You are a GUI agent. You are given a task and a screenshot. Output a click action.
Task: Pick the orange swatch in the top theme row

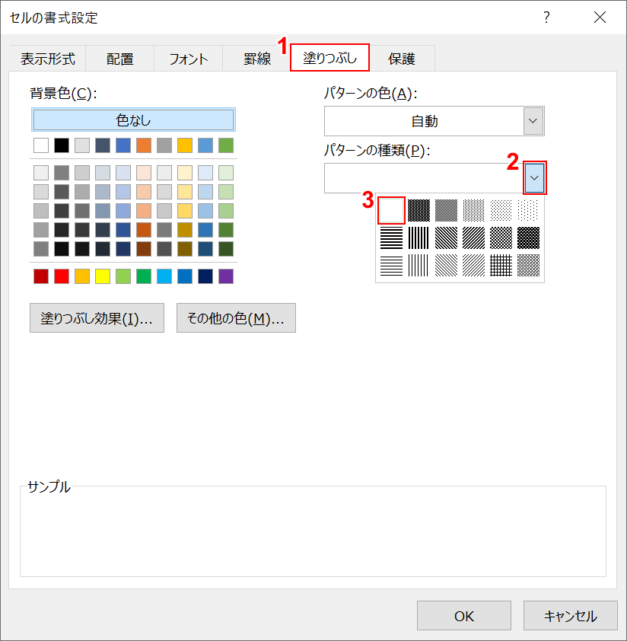click(144, 145)
